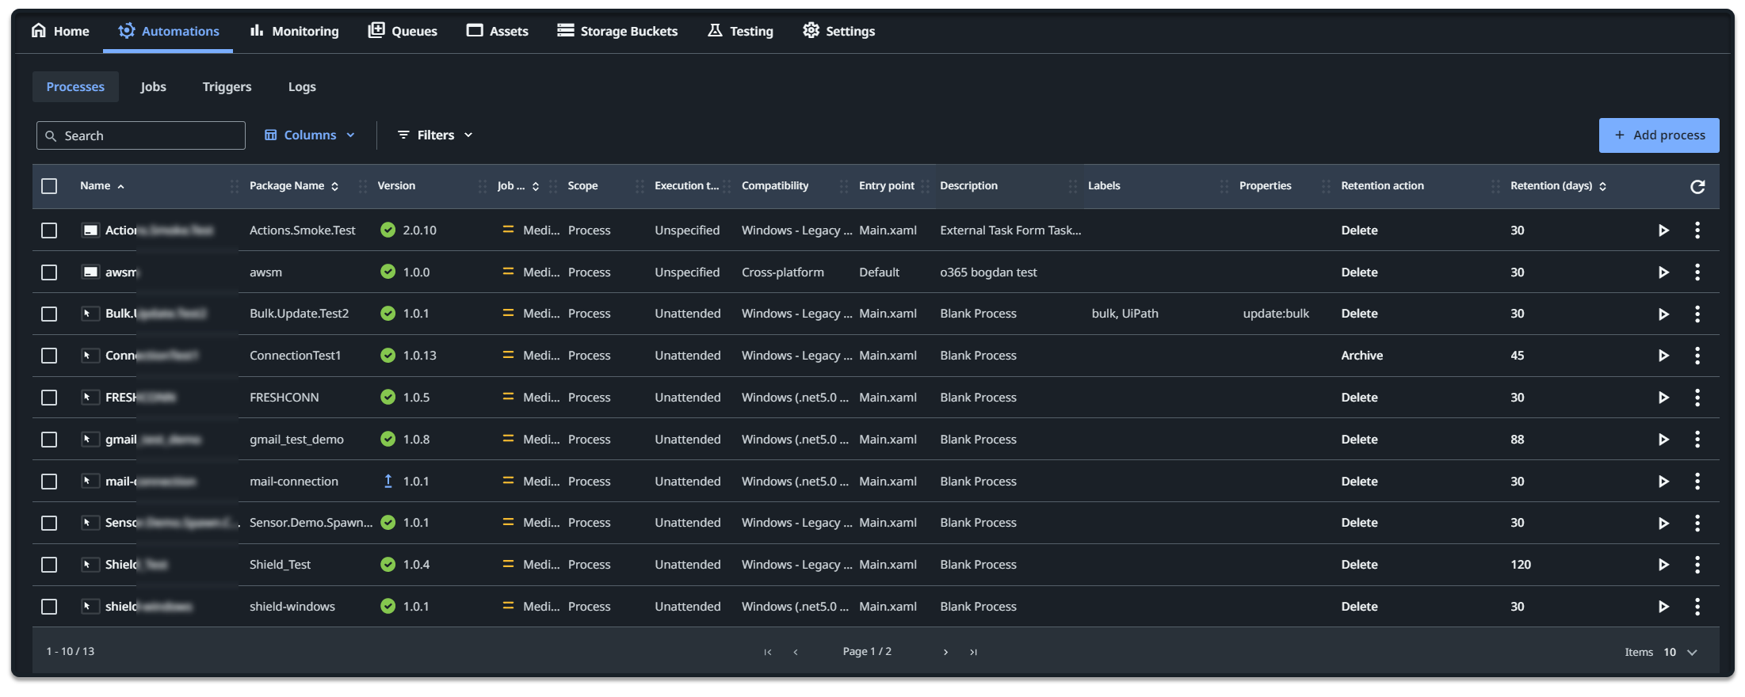
Task: Expand the Filters dropdown
Action: pyautogui.click(x=435, y=135)
